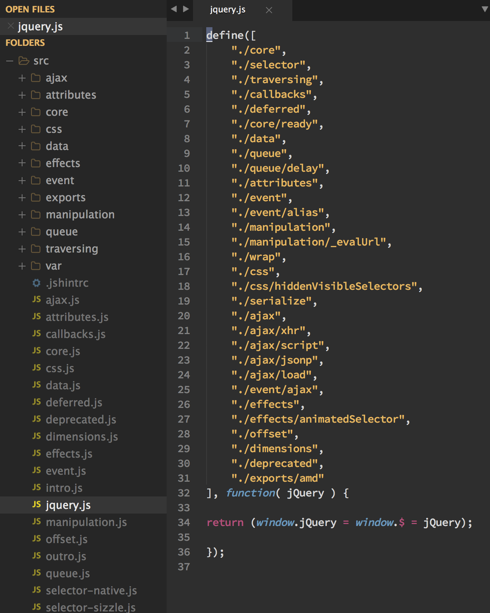
Task: Expand the data folder
Action: [22, 146]
